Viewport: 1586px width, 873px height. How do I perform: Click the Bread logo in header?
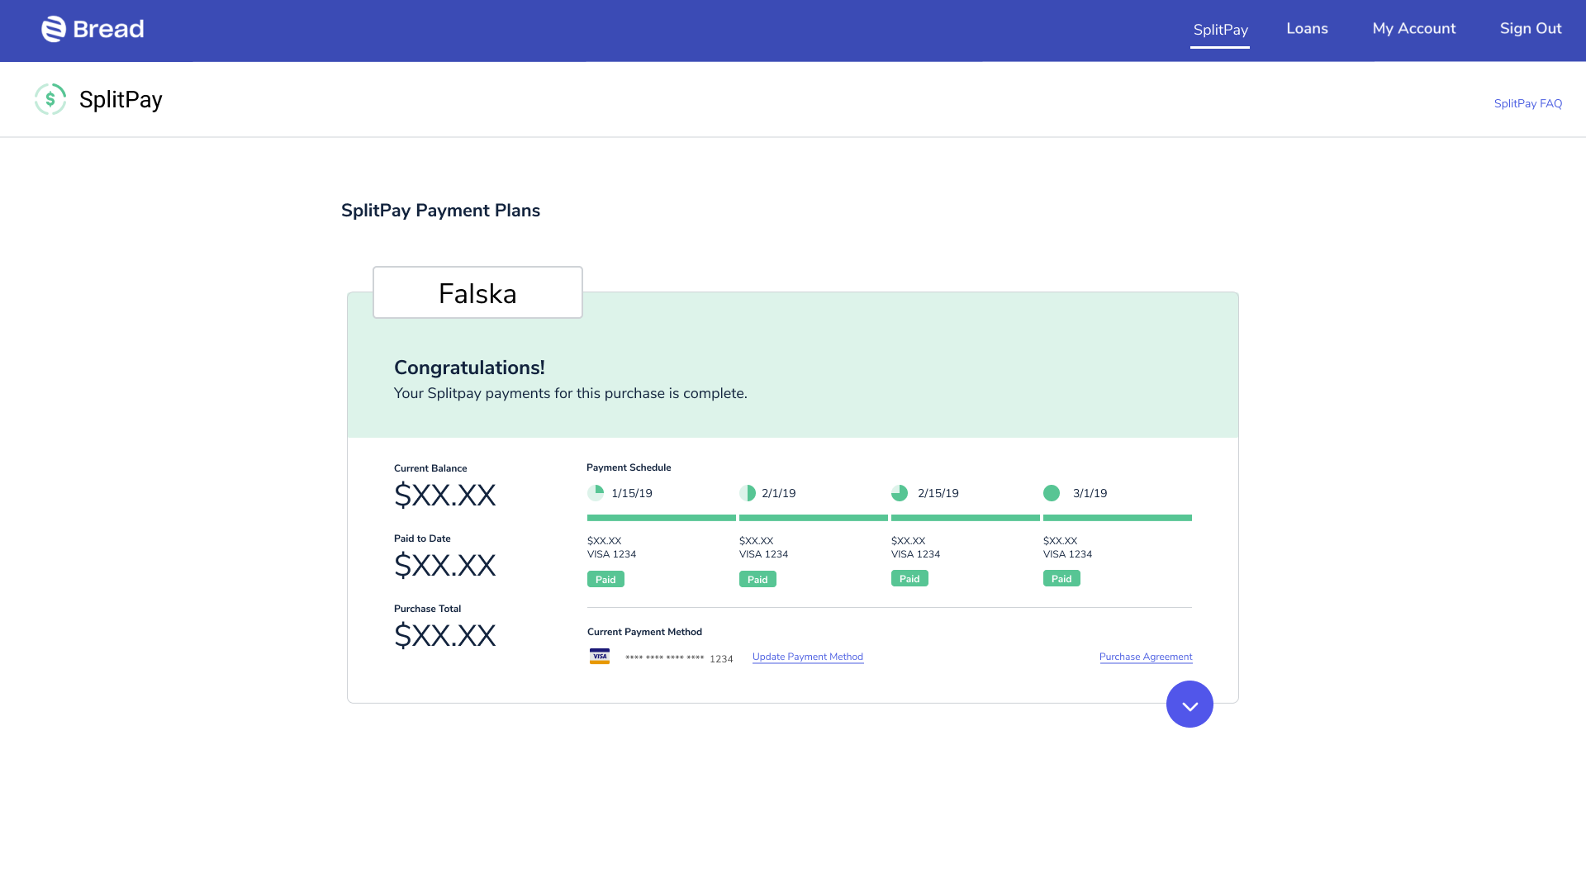point(93,29)
